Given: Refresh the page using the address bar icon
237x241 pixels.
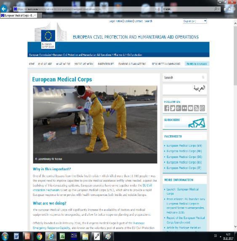Looking at the screenshot, I should pos(159,9).
